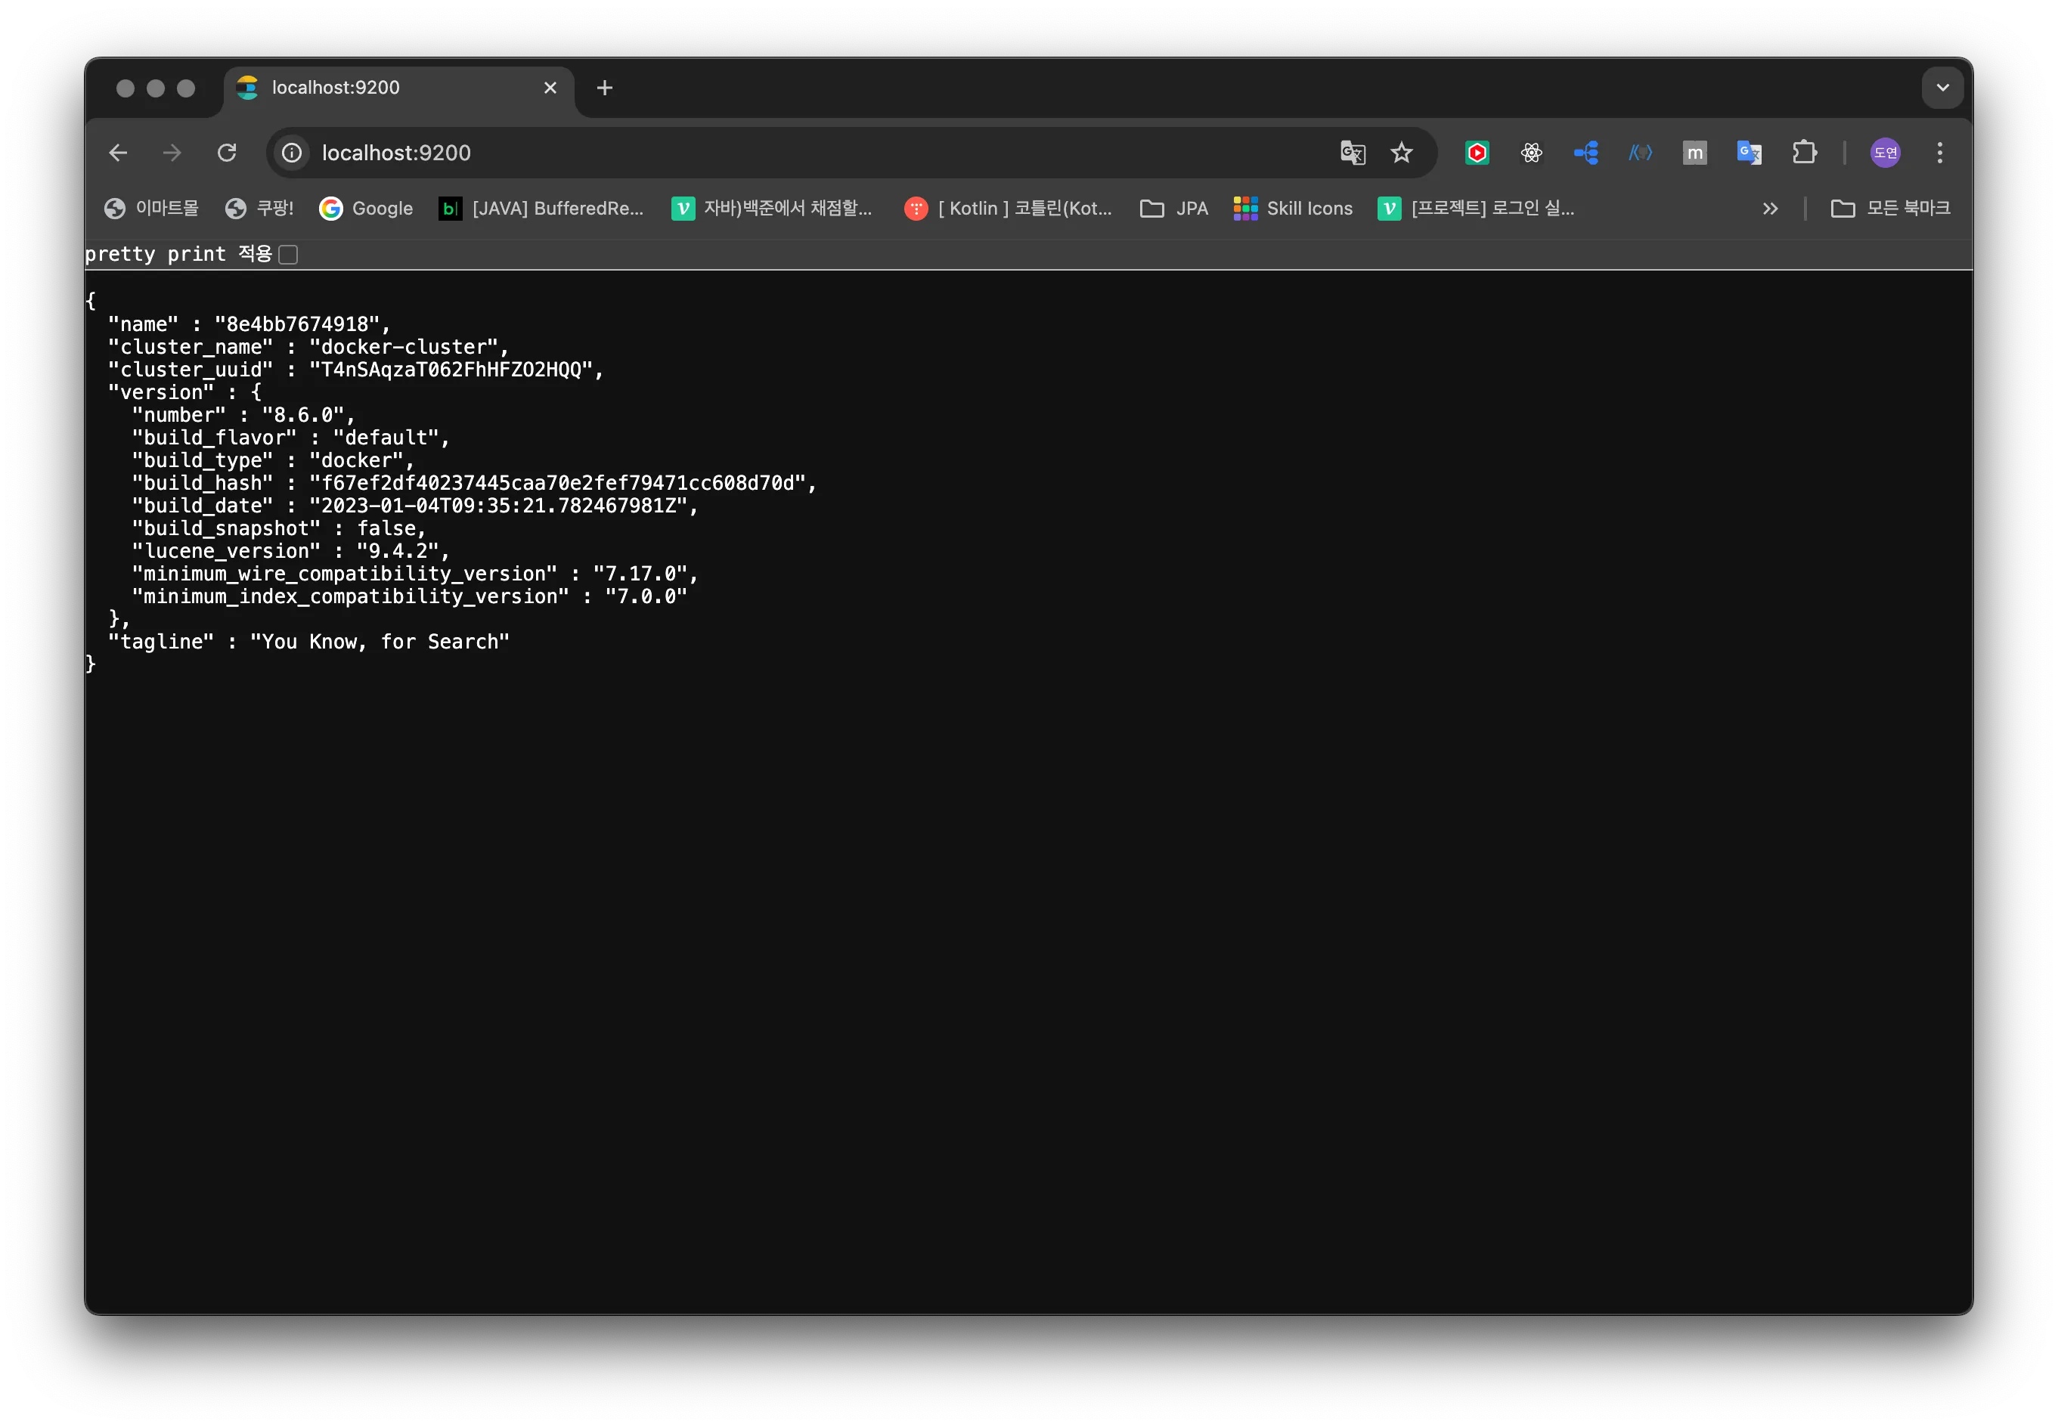Select the localhost:9200 tab
2058x1427 pixels.
tap(399, 88)
